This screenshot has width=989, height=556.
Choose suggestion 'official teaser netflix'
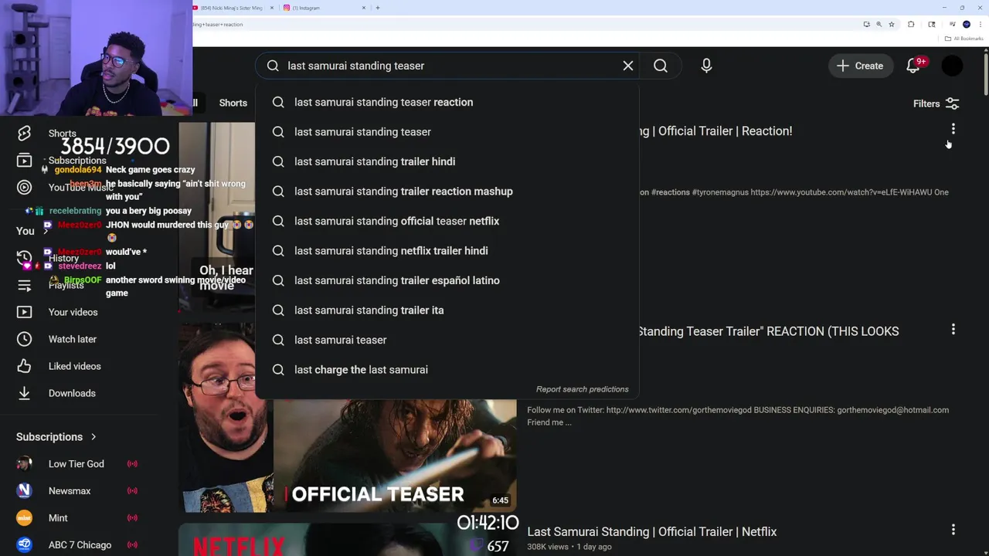point(447,221)
